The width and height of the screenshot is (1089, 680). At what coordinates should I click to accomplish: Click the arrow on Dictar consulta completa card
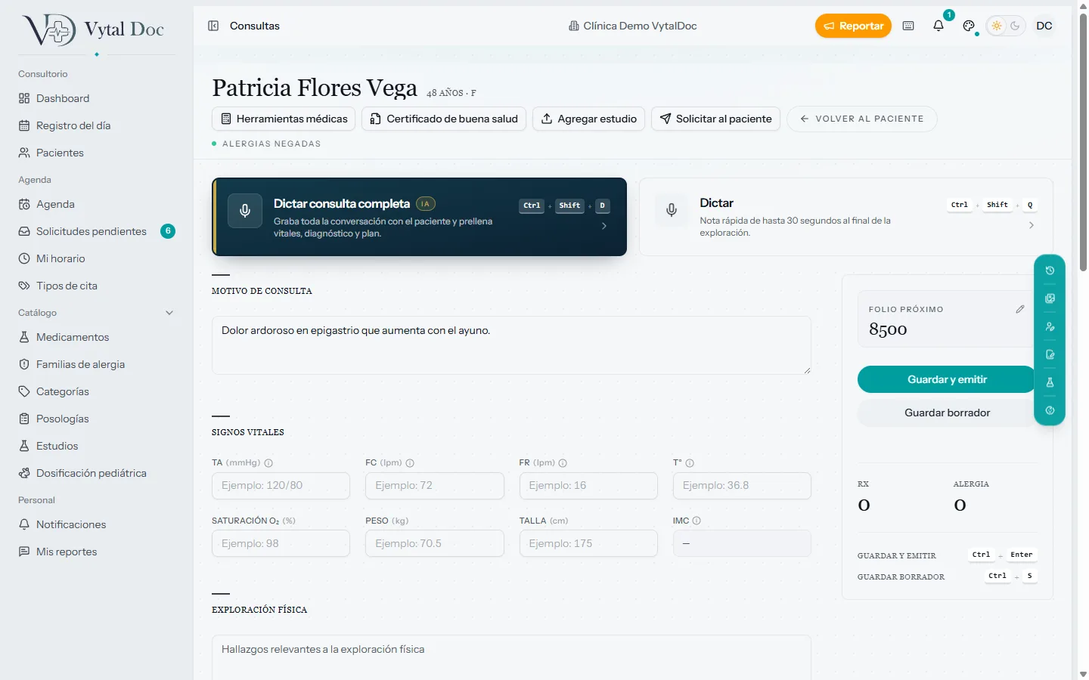pyautogui.click(x=603, y=226)
